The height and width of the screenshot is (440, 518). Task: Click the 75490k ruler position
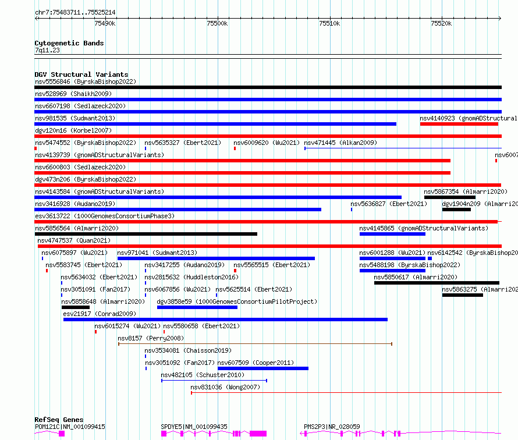click(x=105, y=23)
